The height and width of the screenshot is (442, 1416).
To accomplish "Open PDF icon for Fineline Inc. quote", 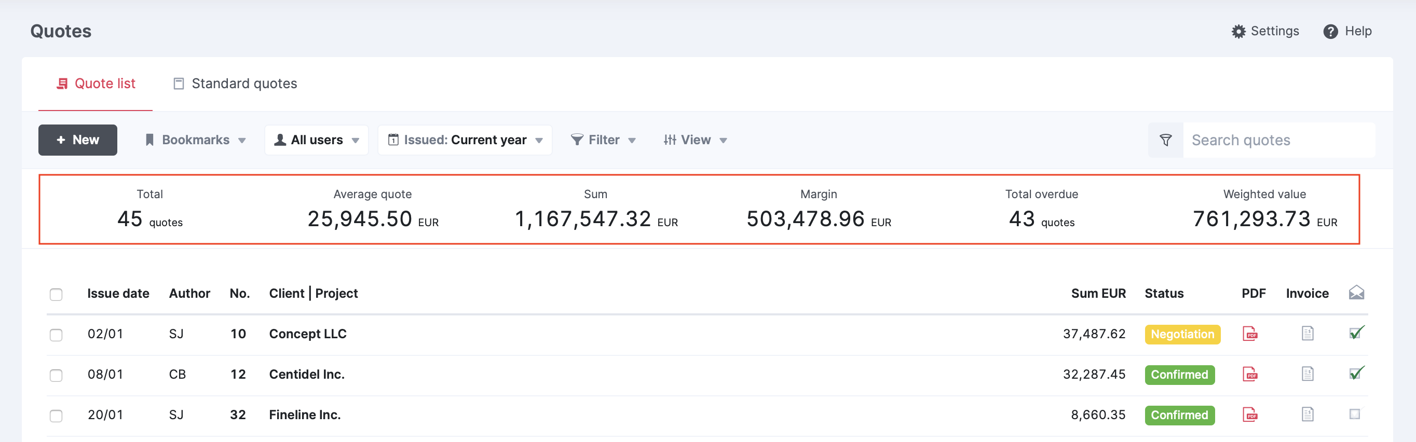I will 1249,415.
